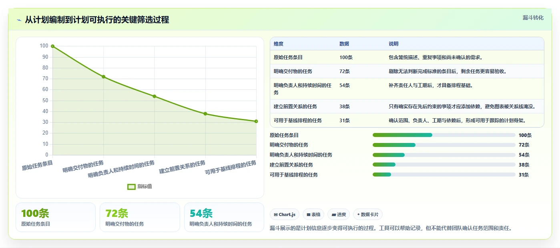The width and height of the screenshot is (560, 248).
Task: Click the chart point at value 100
Action: 52,46
